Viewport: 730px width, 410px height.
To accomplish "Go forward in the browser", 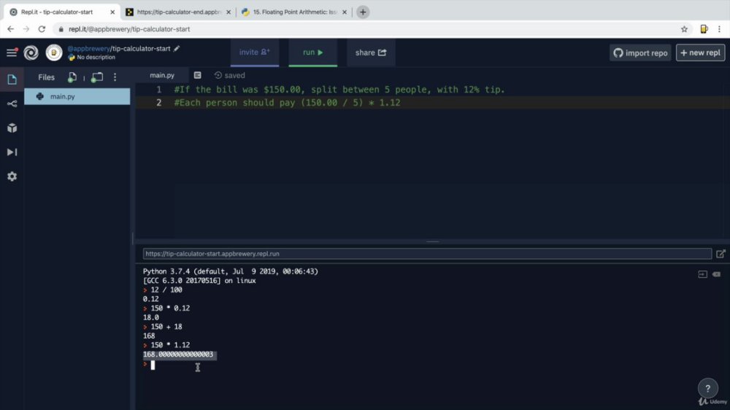I will [x=26, y=29].
